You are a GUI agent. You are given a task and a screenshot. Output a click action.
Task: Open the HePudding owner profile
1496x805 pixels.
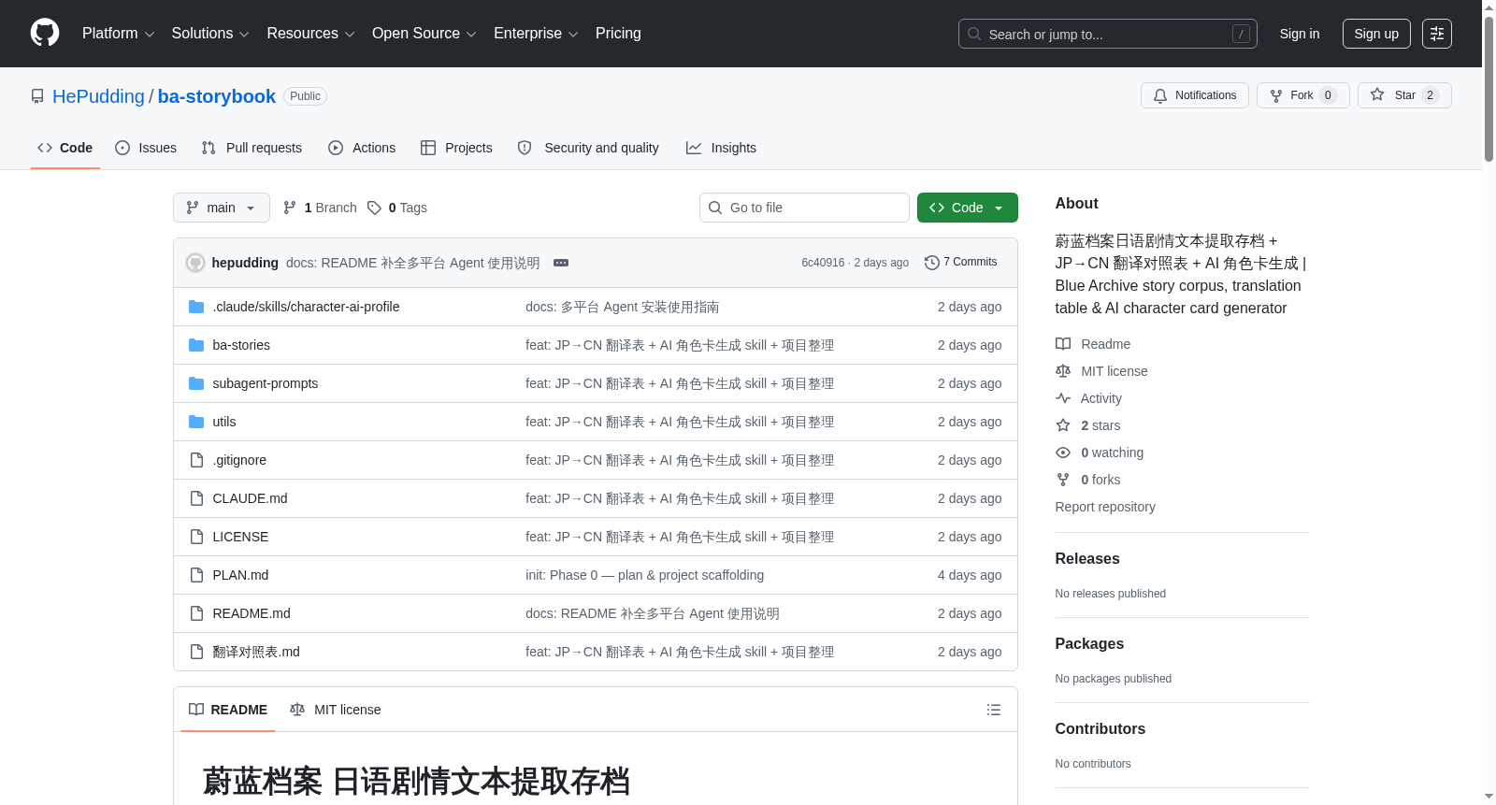[x=98, y=96]
